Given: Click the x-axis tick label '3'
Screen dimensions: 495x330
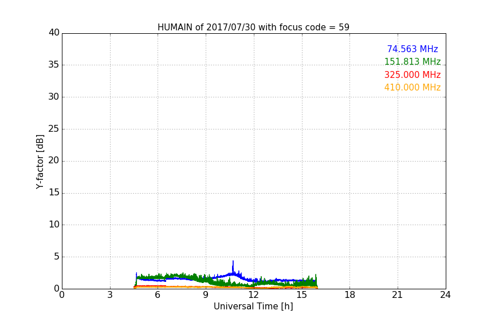Looking at the screenshot, I should pyautogui.click(x=110, y=295).
